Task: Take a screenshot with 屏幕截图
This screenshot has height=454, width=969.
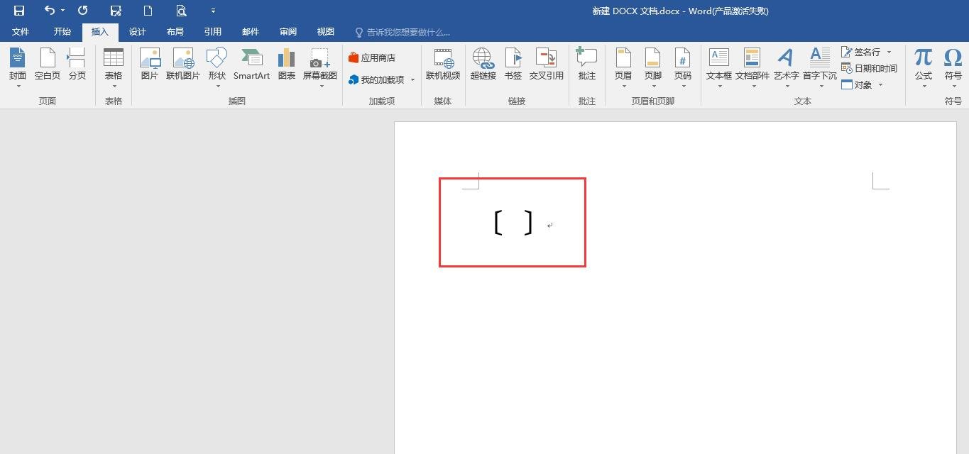Action: tap(319, 65)
